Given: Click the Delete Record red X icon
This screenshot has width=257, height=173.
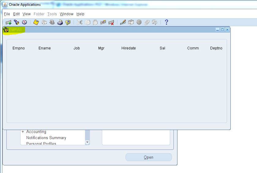Looking at the screenshot, I should 111,22.
